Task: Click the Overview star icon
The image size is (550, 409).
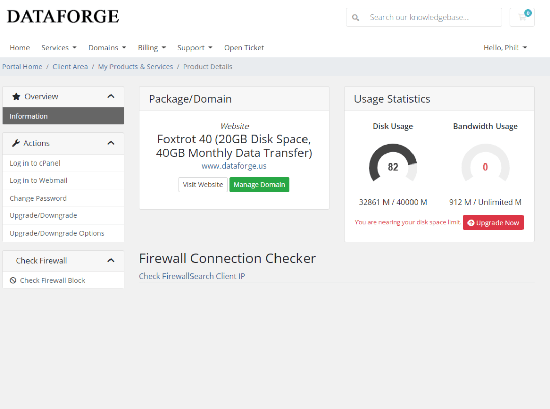Action: click(16, 96)
